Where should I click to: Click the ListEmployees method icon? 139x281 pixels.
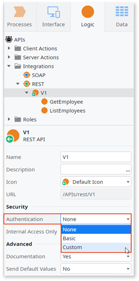coord(44,111)
